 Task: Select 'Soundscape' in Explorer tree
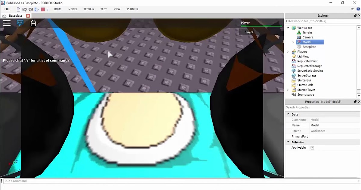pyautogui.click(x=306, y=95)
